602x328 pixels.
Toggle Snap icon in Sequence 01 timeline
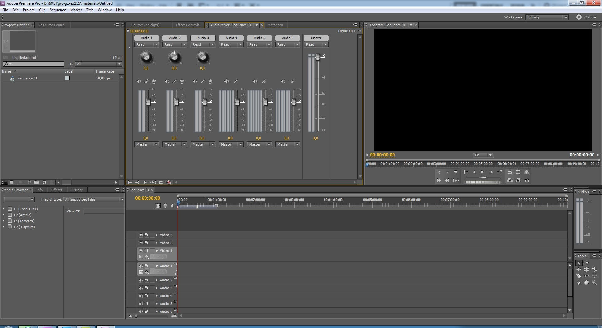(157, 206)
